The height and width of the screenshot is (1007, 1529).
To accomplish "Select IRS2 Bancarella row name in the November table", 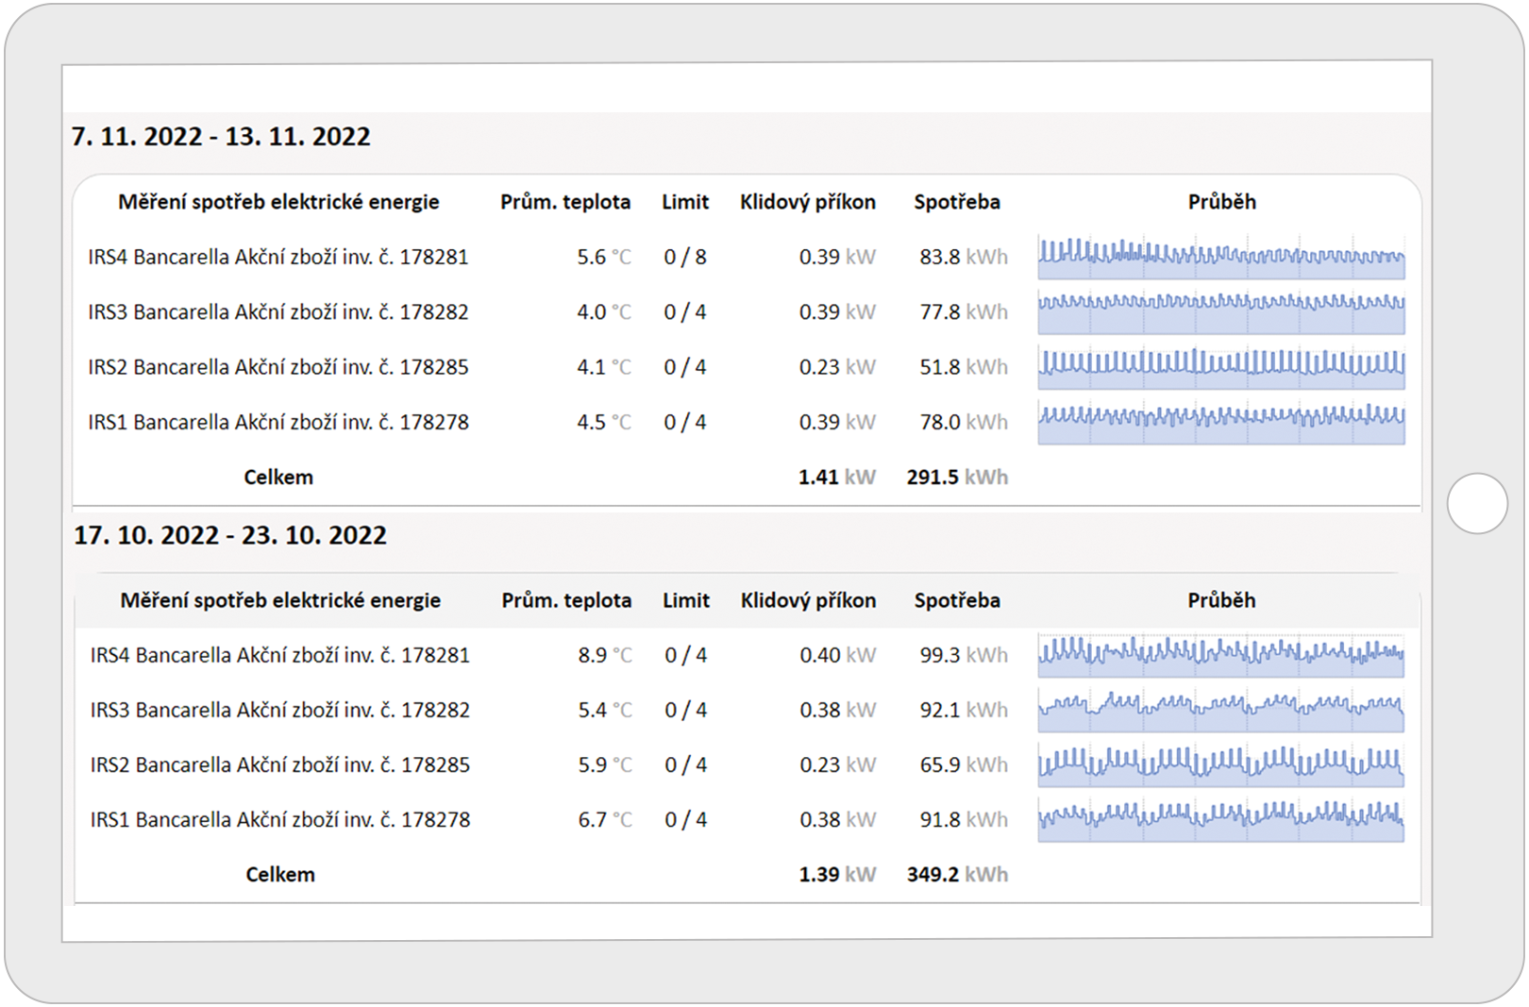I will point(278,366).
